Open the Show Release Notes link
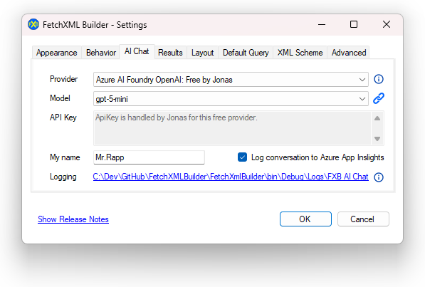The image size is (425, 287). 73,219
